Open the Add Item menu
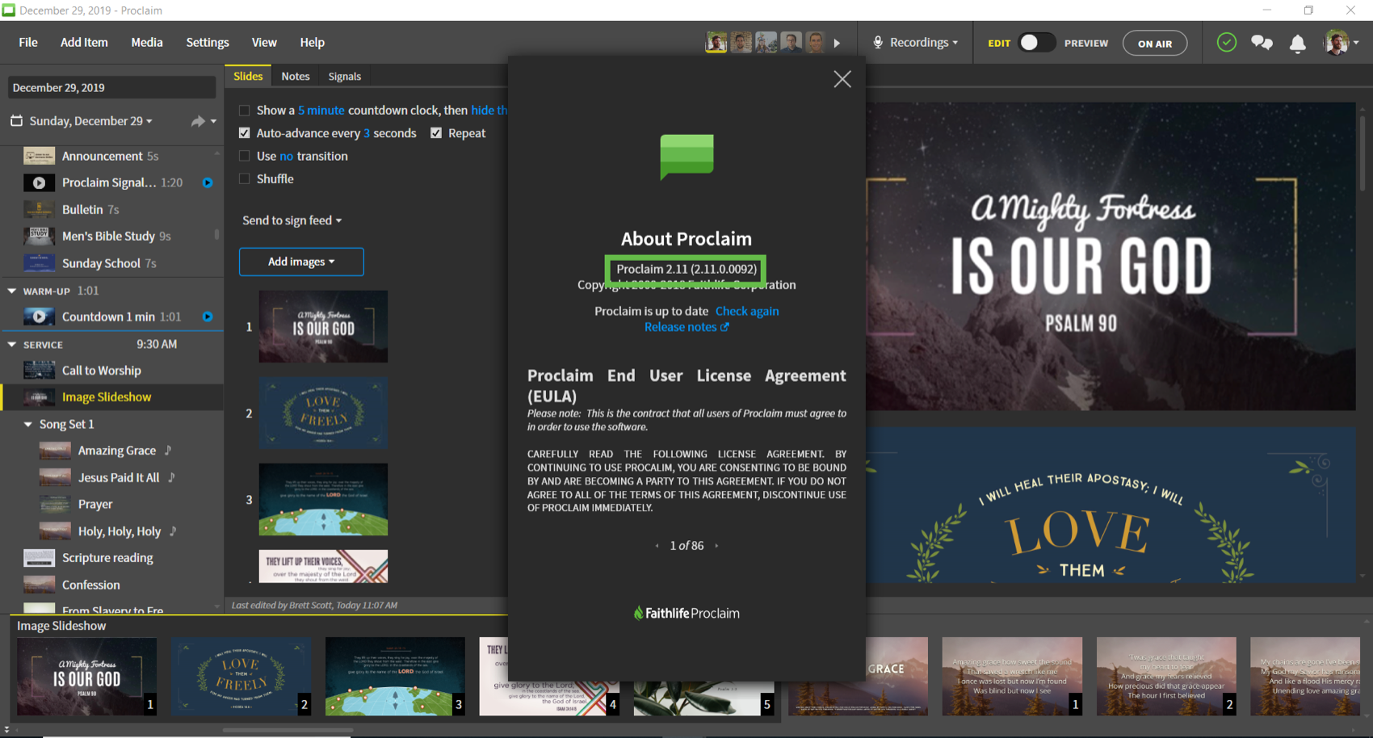The height and width of the screenshot is (738, 1373). point(84,42)
